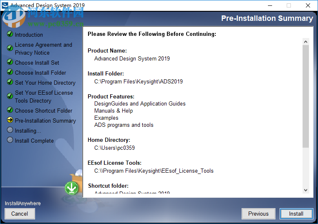
Task: Click 'Please Review the Following Before Continuing' text
Action: click(152, 34)
